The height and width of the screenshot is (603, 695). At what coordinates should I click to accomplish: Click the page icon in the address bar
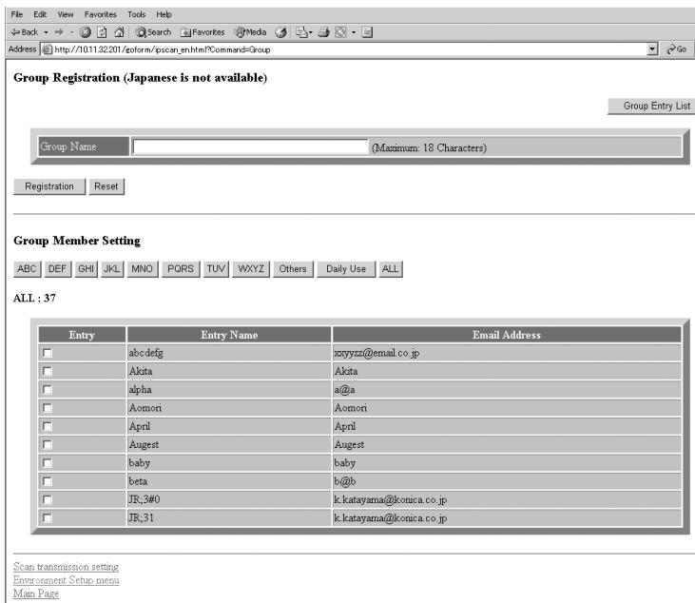47,49
